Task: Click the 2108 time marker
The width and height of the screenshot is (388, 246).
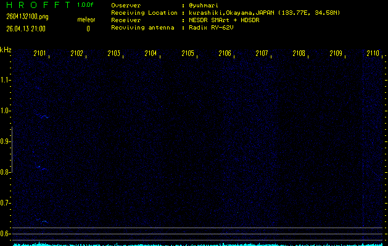Action: 299,54
